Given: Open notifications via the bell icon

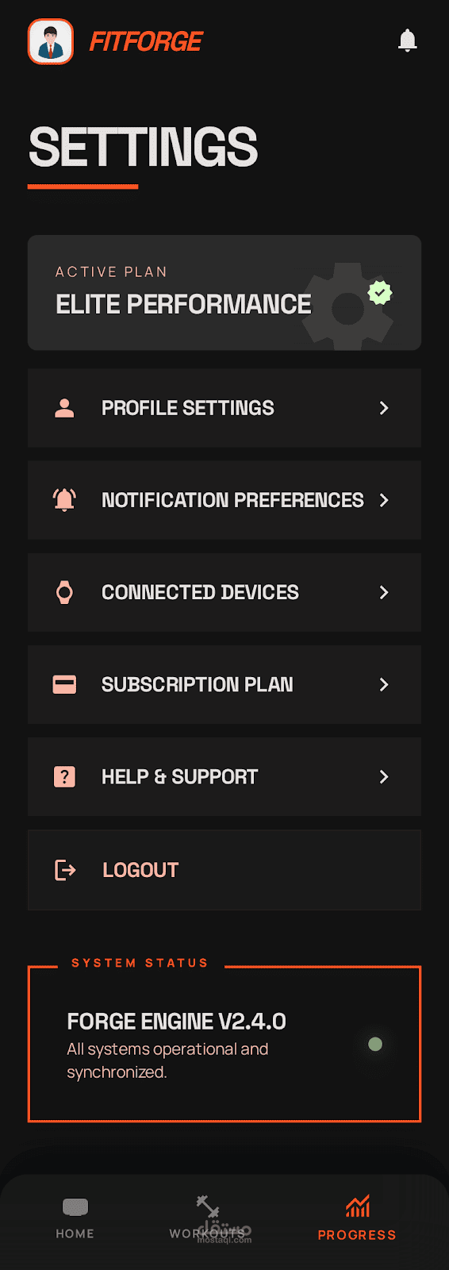Looking at the screenshot, I should (407, 40).
